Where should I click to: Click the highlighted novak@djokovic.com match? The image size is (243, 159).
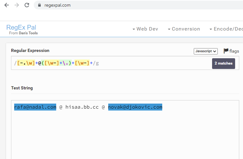135,107
